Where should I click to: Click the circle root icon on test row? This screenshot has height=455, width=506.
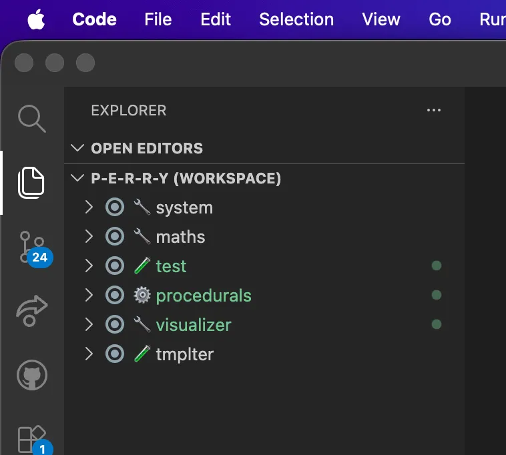coord(115,266)
